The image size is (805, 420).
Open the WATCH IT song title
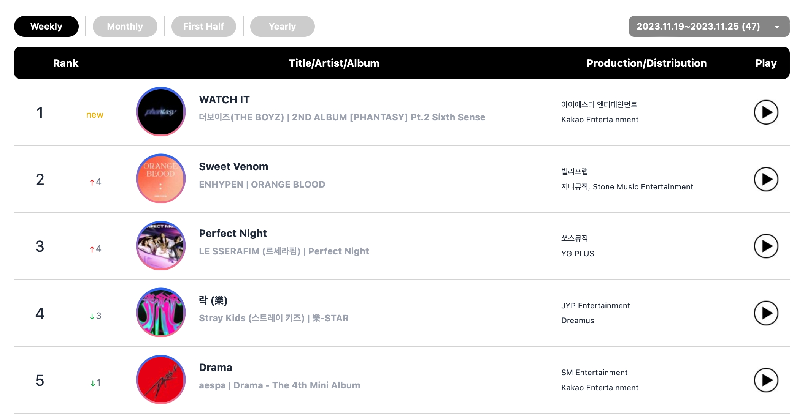[x=224, y=100]
